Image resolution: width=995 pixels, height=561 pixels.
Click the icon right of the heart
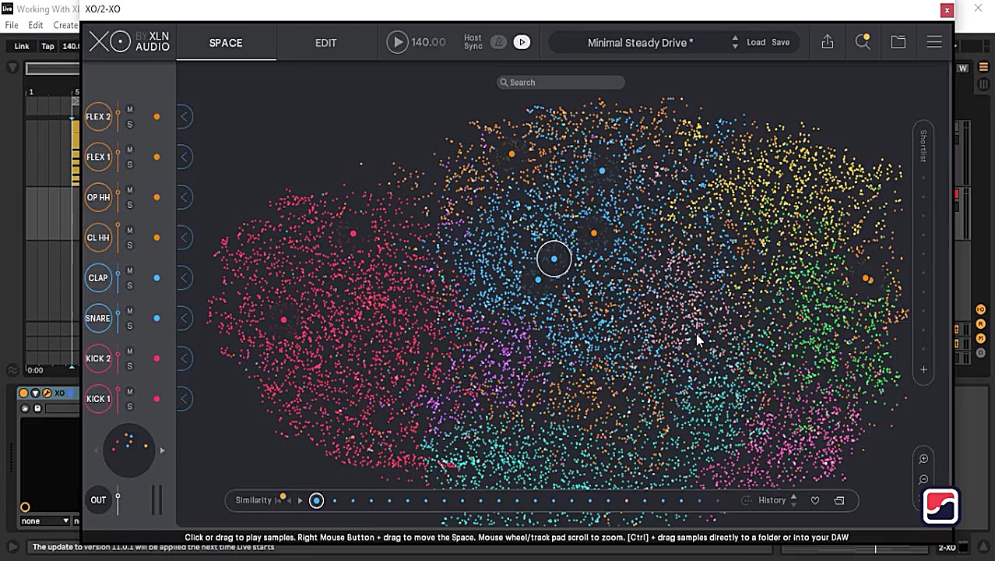coord(839,500)
